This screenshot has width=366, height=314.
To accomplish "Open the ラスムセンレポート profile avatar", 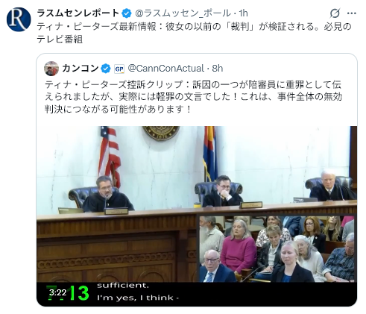I will (19, 19).
